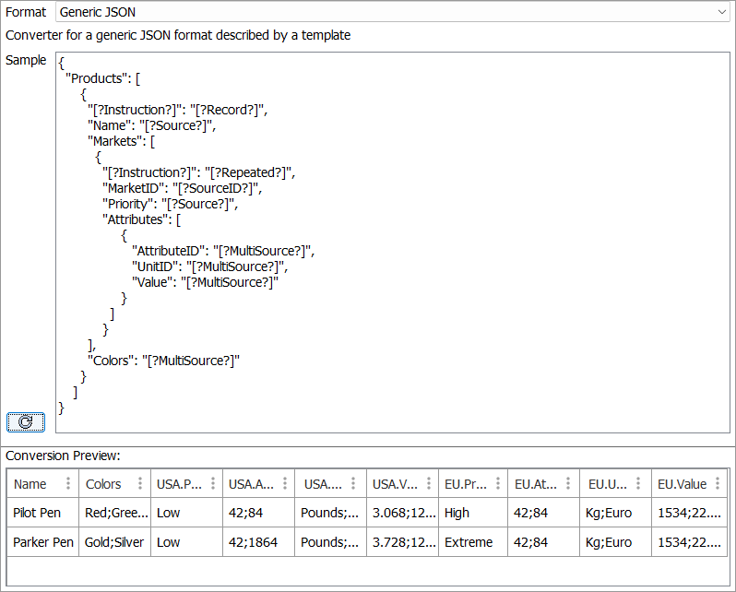The height and width of the screenshot is (592, 736).
Task: Select the Parker Pen row cell
Action: (43, 542)
